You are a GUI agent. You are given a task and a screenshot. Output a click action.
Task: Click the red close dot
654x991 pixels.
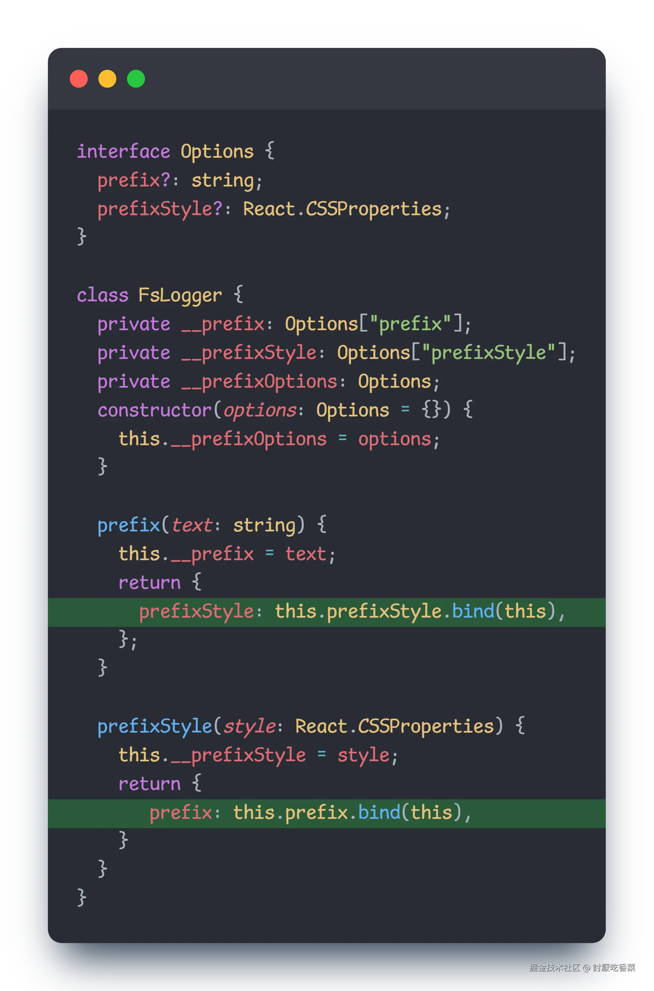(x=79, y=79)
